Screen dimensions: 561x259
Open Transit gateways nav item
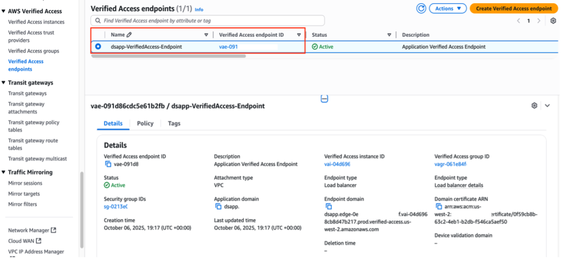tap(27, 94)
